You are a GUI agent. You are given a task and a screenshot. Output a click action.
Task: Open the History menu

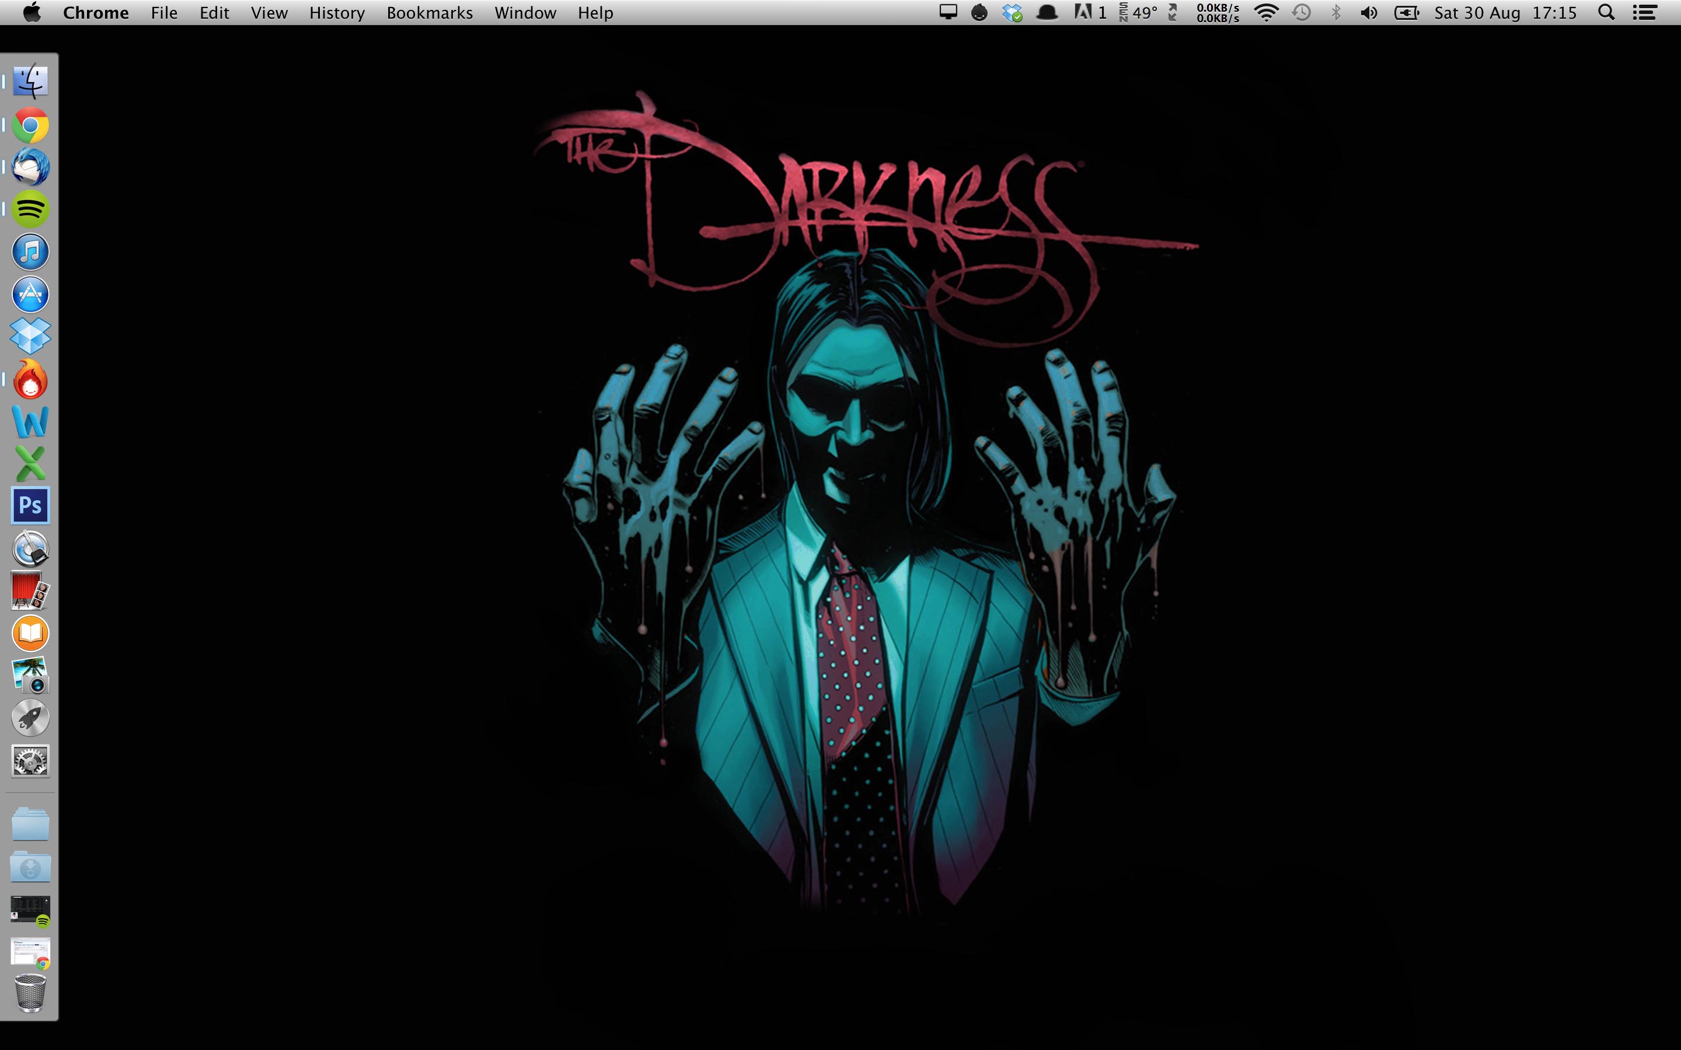click(337, 12)
